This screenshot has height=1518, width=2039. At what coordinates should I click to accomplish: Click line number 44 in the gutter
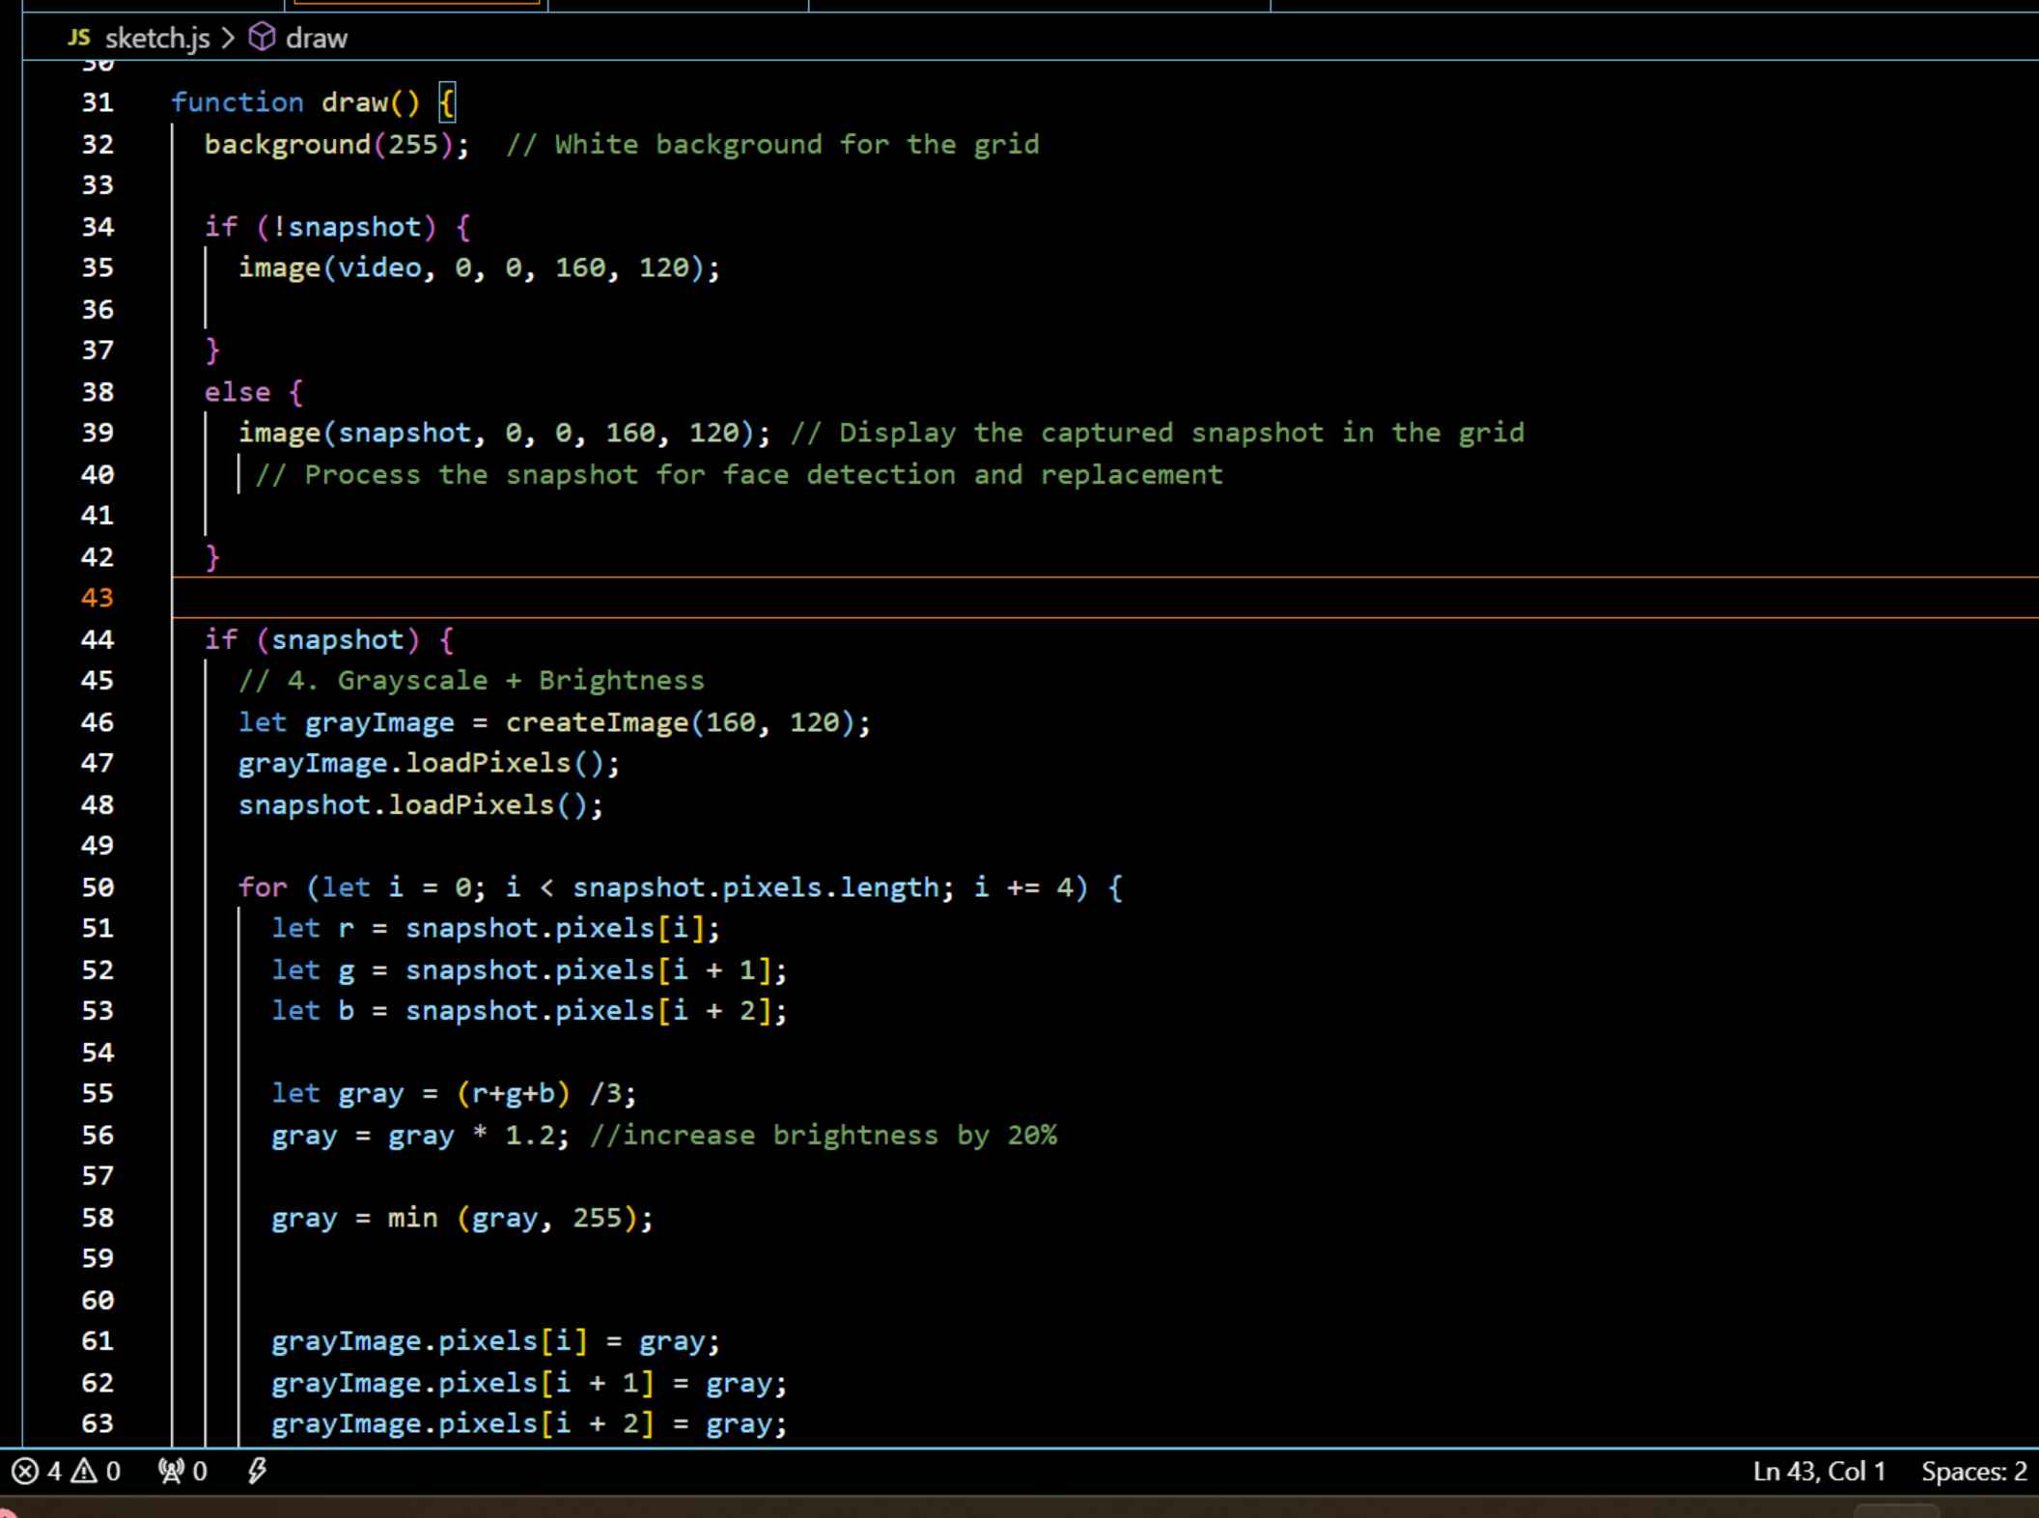pyautogui.click(x=98, y=639)
